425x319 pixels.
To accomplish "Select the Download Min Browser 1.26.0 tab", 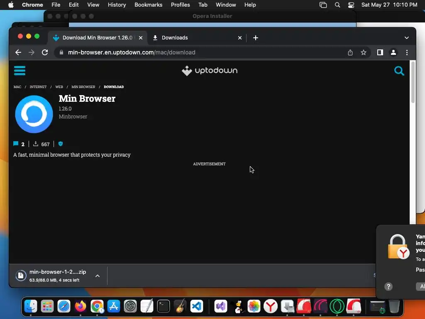I will [98, 38].
